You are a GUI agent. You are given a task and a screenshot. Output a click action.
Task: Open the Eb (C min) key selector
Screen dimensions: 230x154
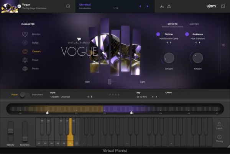tap(142, 97)
